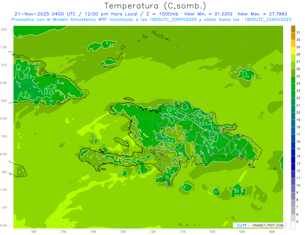Screen dimensions: 305x235
Task: Click the 10 label on the color scale
Action: [298, 185]
